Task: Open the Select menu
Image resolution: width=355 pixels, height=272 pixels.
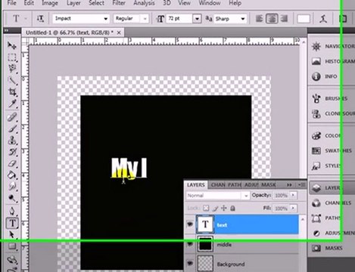Action: click(96, 3)
